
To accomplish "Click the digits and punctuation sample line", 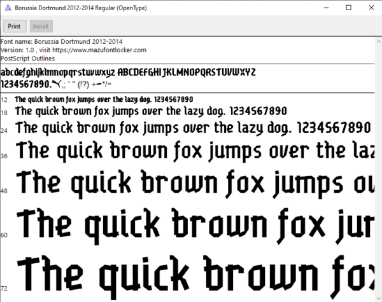I will [x=56, y=84].
